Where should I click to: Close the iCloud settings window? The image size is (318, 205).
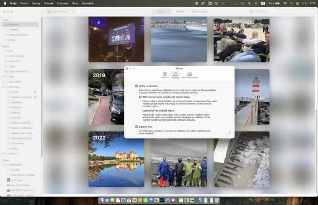pos(127,69)
